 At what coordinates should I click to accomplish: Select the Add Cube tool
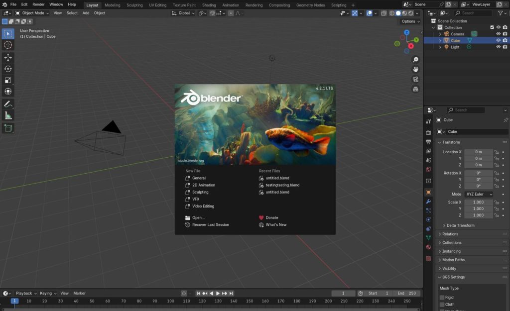[7, 128]
